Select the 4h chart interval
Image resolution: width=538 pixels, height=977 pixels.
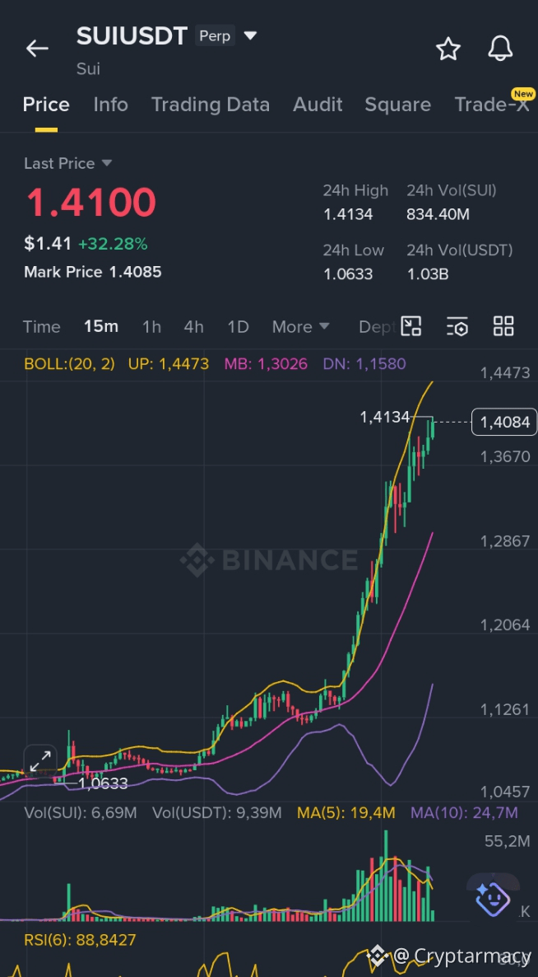[x=193, y=326]
